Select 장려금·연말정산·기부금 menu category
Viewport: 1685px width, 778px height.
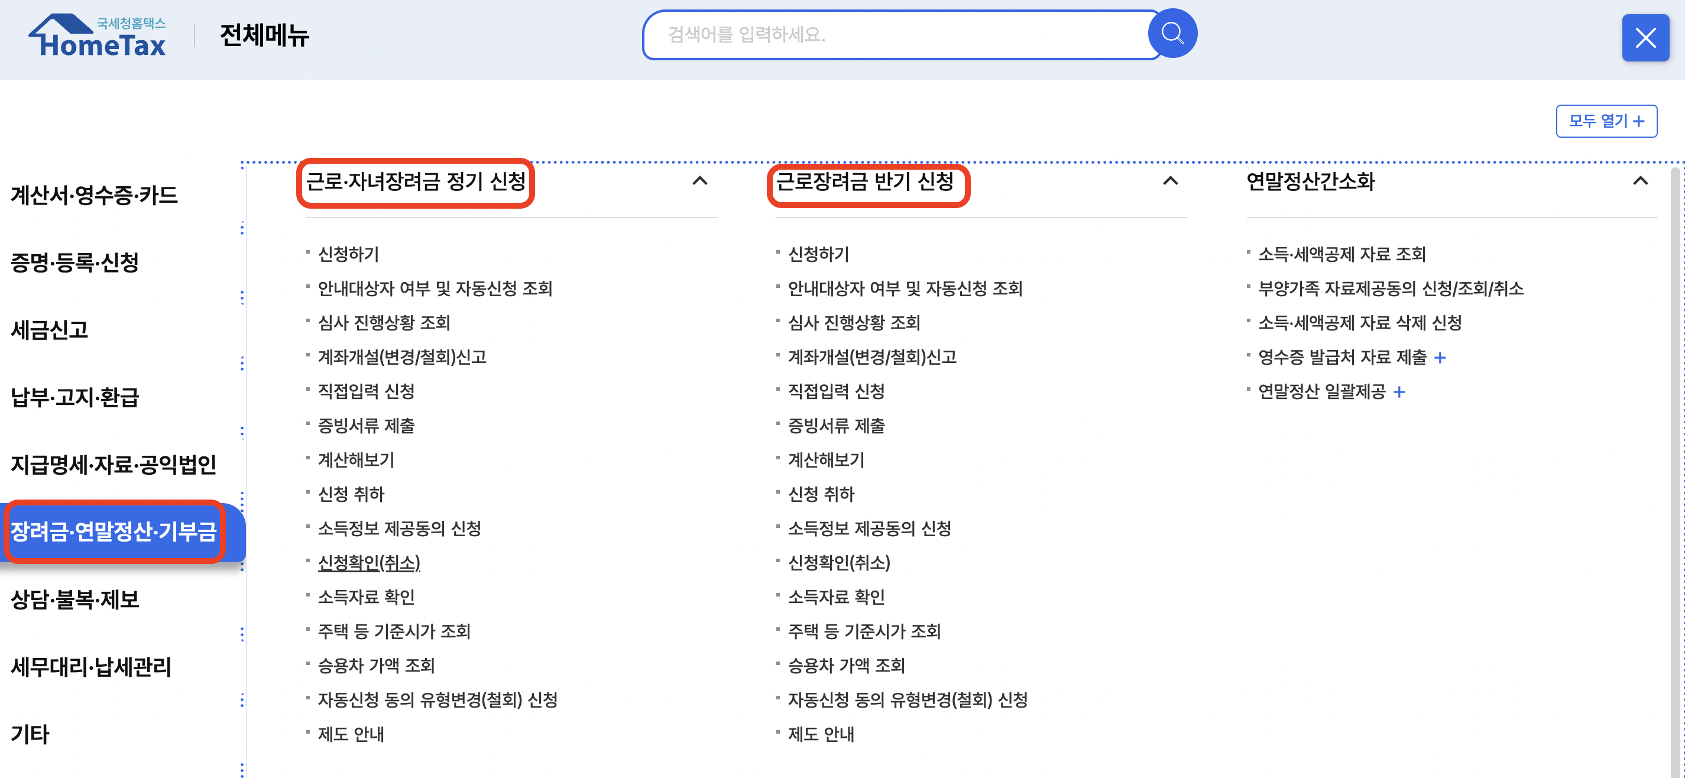(x=114, y=531)
